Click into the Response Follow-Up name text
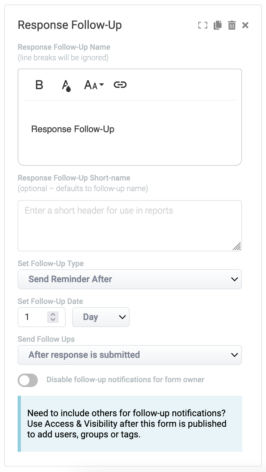 [x=73, y=129]
